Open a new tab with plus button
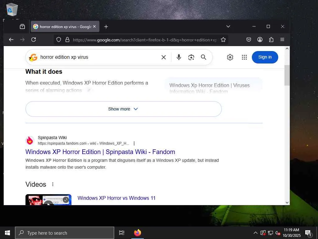The height and width of the screenshot is (239, 318). click(106, 27)
